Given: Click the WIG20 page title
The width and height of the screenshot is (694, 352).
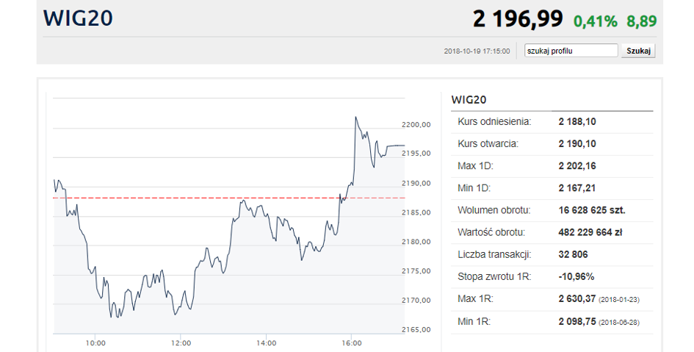Looking at the screenshot, I should click(x=78, y=18).
